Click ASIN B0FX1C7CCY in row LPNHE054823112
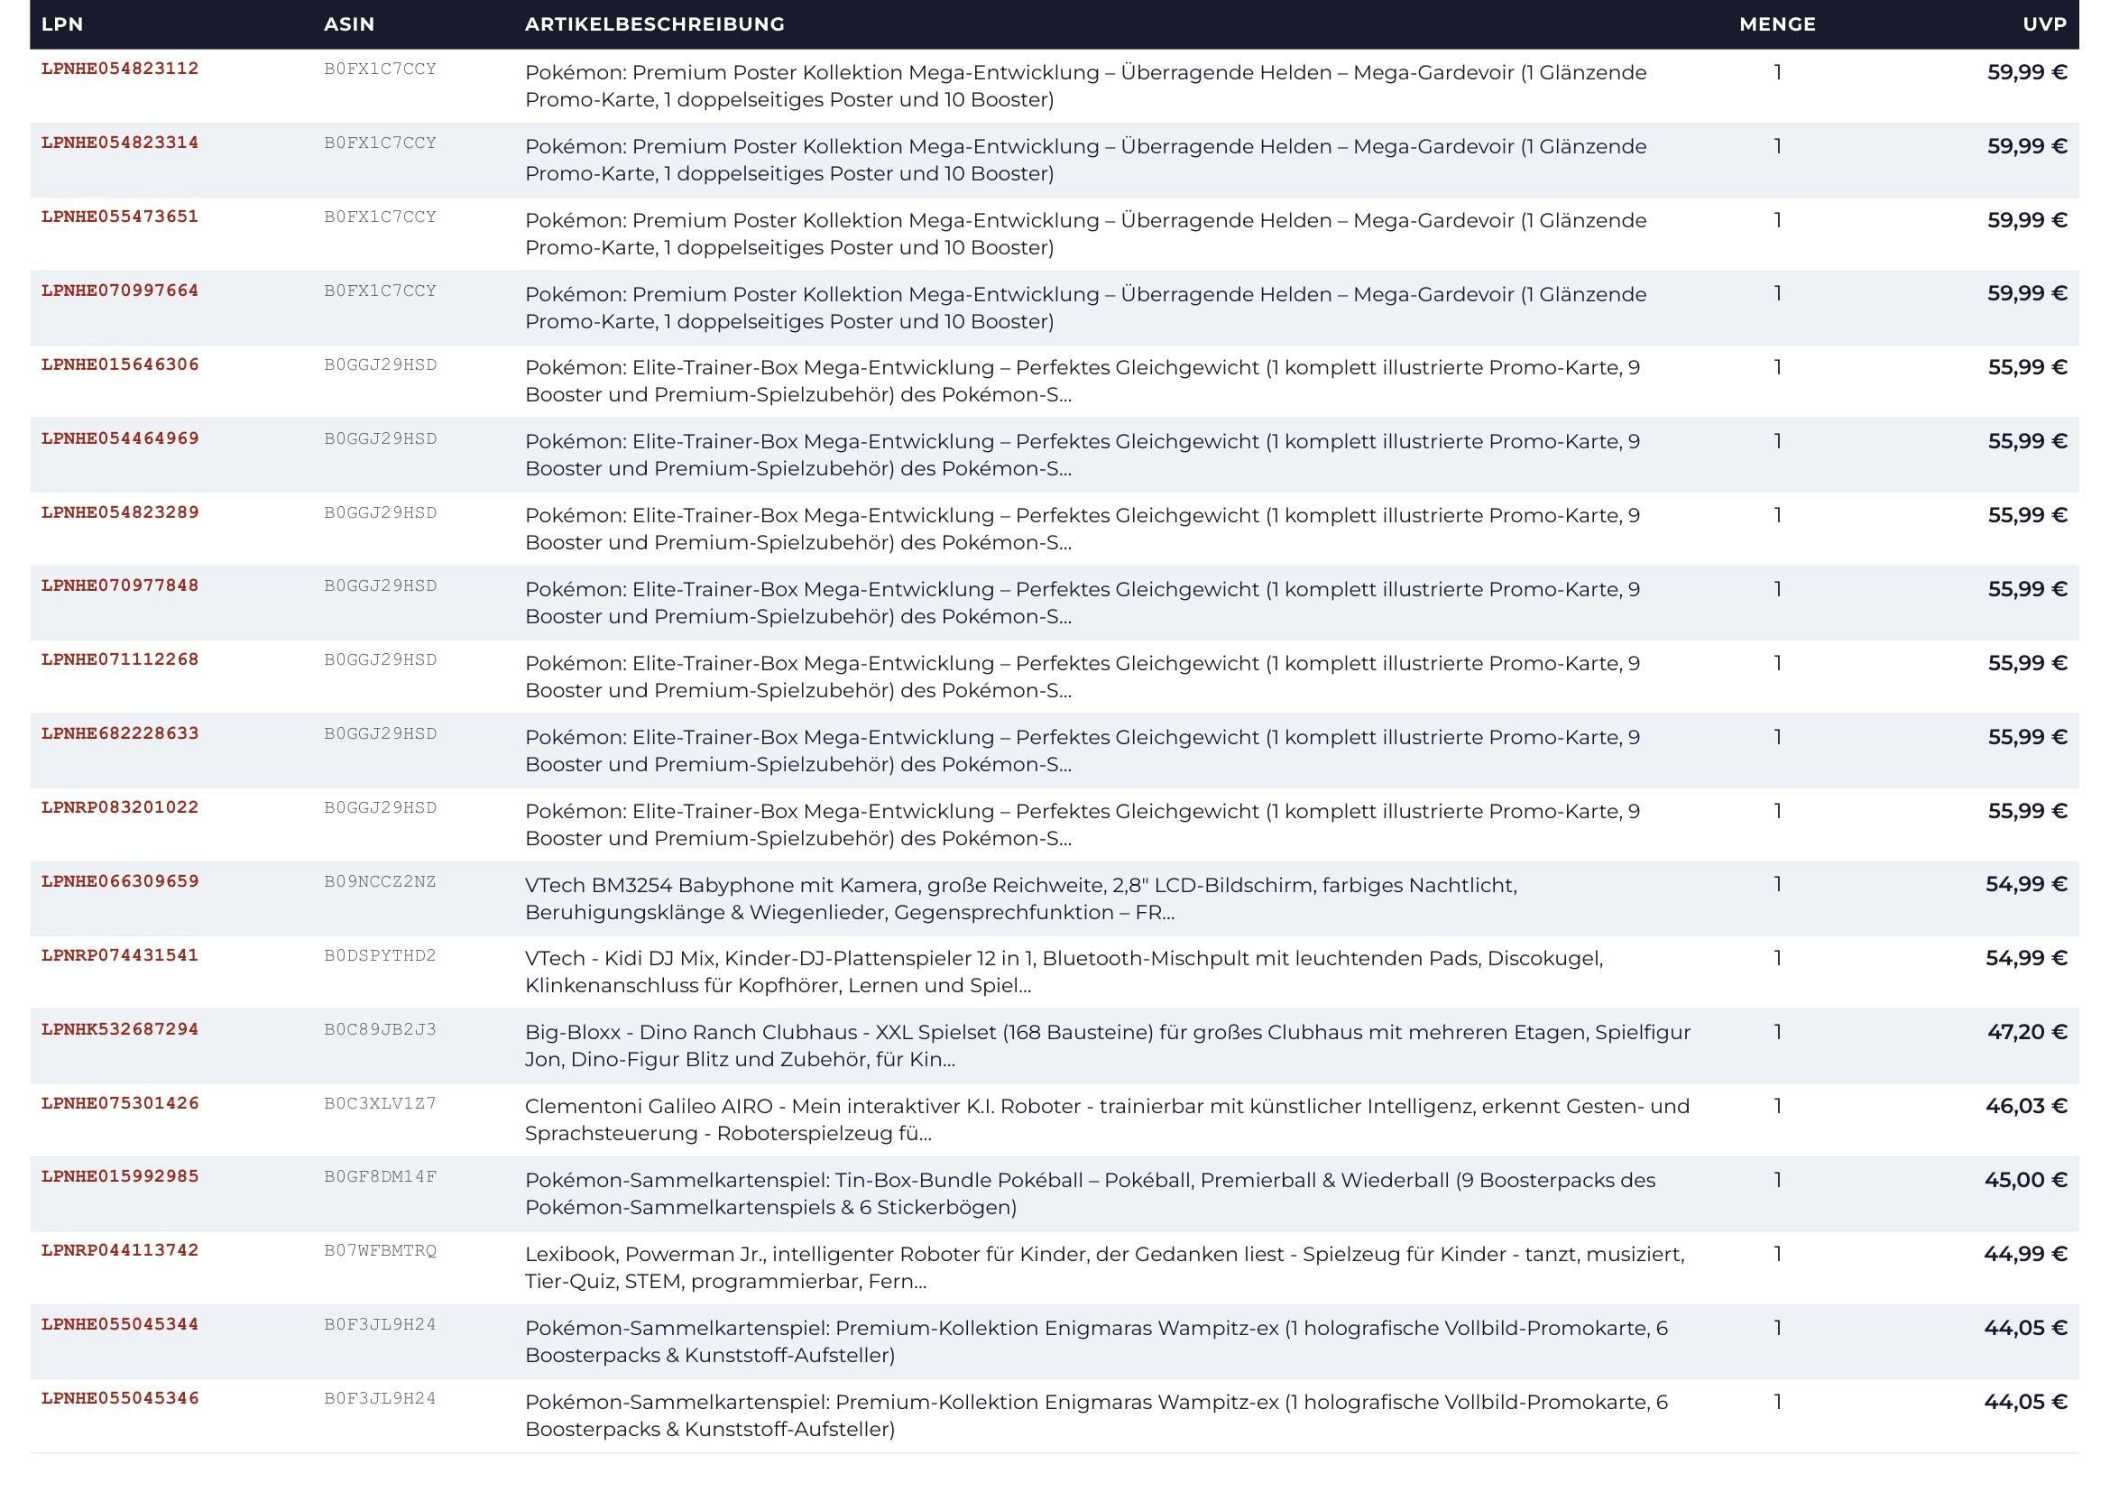This screenshot has width=2110, height=1492. (x=380, y=69)
